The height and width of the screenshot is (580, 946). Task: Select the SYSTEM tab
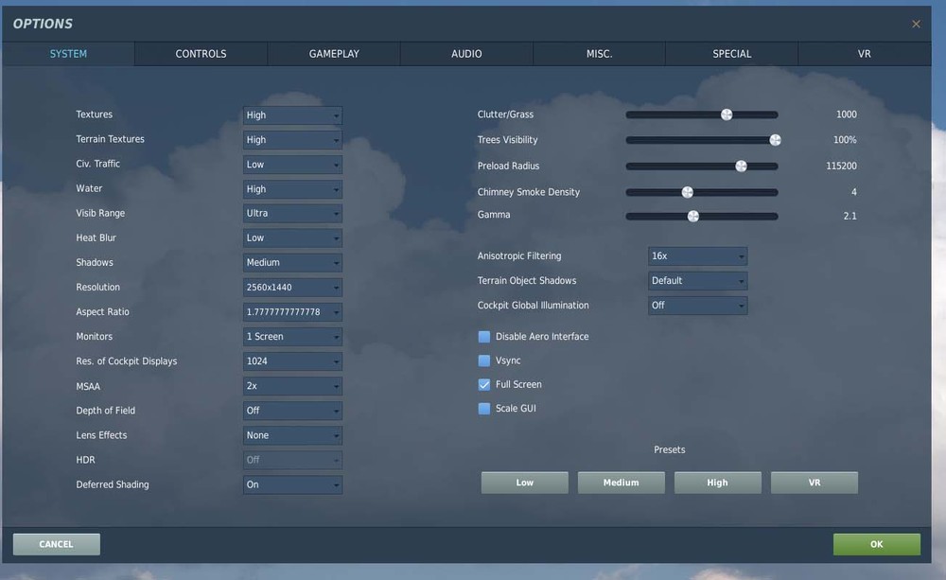point(68,54)
